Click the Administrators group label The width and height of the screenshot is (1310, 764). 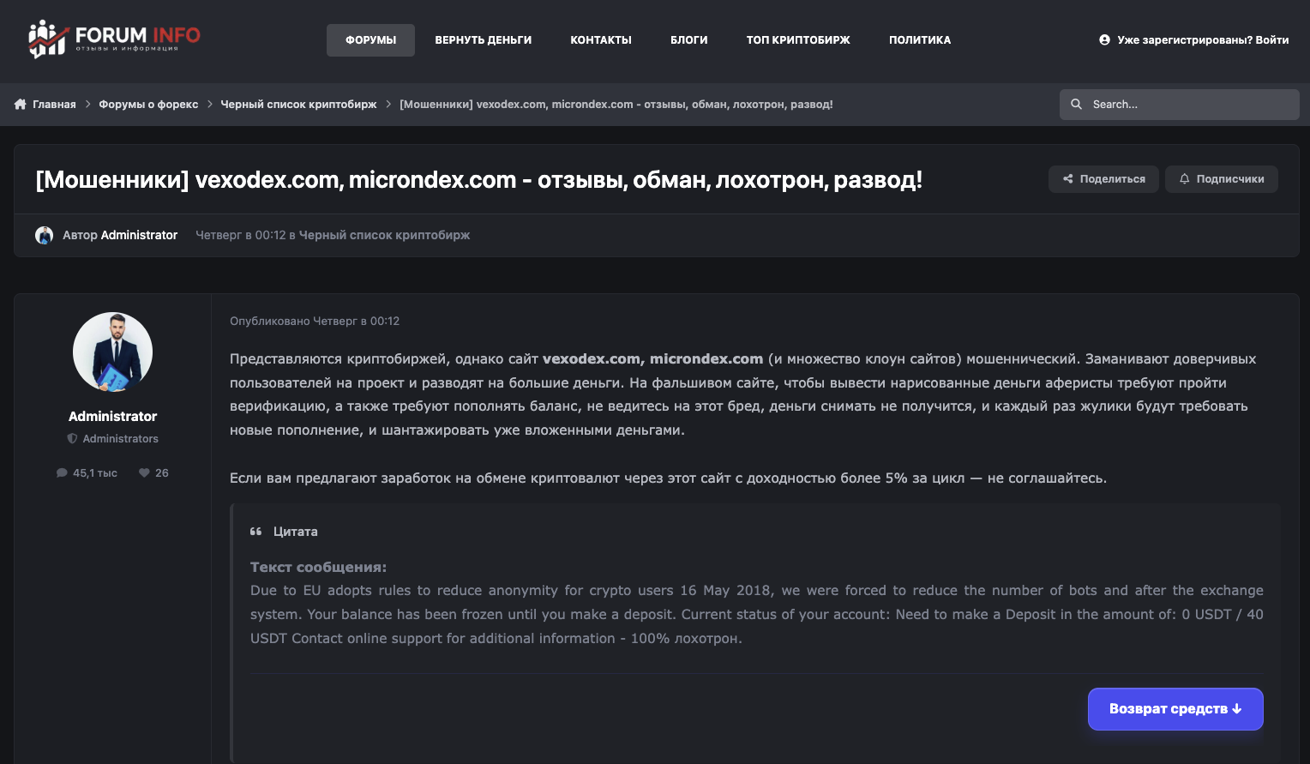pos(120,438)
